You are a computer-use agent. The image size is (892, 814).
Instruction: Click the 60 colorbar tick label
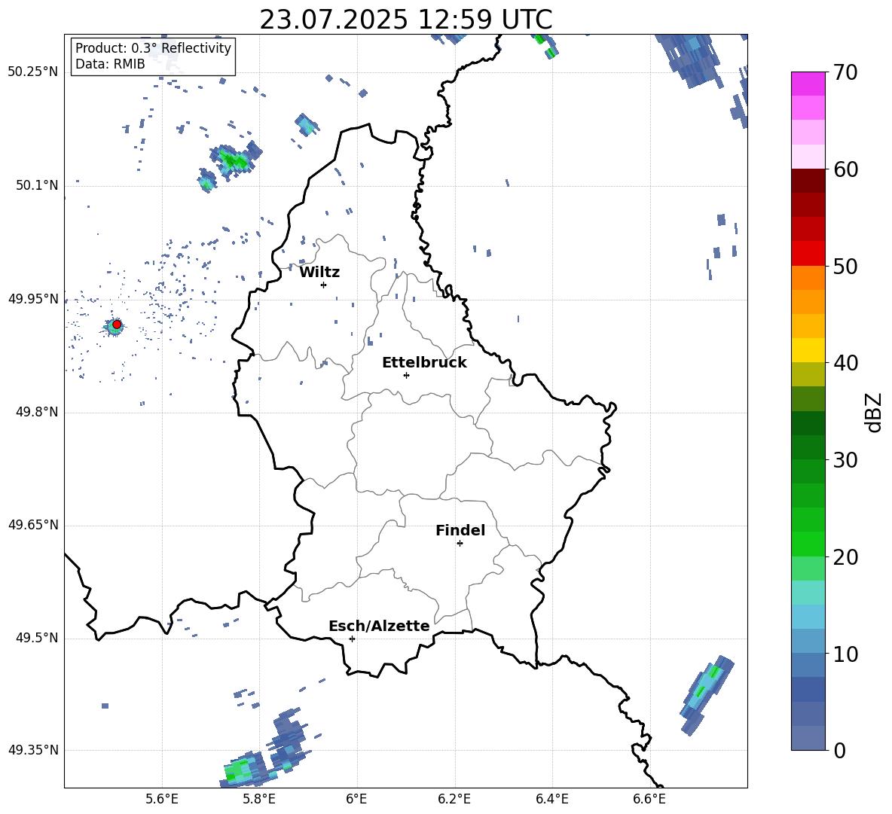tap(847, 169)
